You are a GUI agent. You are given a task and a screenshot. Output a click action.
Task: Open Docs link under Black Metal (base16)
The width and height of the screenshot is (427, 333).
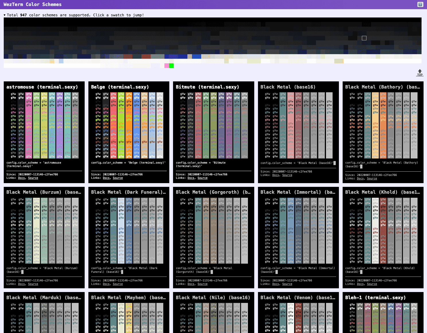pyautogui.click(x=275, y=175)
